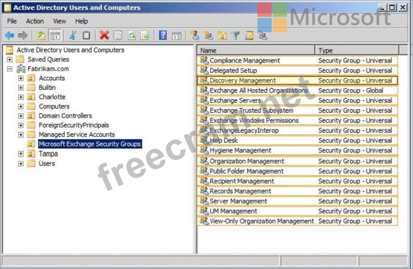Select View-Only Organization Management group
This screenshot has width=413, height=269.
[297, 221]
